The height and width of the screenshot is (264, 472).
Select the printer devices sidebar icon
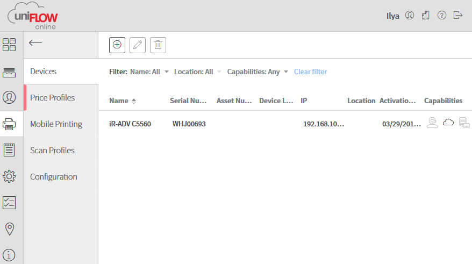[9, 124]
